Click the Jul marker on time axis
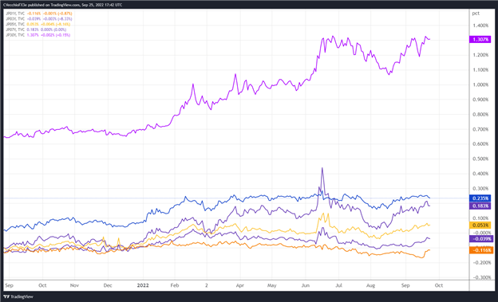This screenshot has width=498, height=302. 338,285
